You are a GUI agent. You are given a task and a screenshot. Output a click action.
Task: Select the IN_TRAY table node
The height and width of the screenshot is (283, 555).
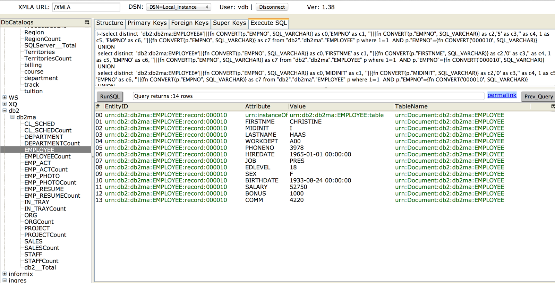[x=37, y=202]
